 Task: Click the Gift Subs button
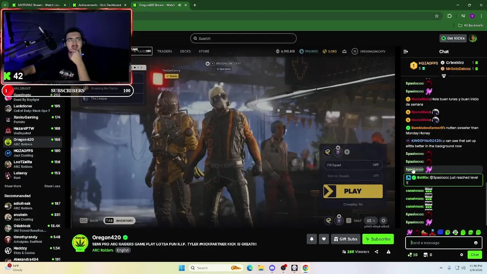click(x=345, y=239)
